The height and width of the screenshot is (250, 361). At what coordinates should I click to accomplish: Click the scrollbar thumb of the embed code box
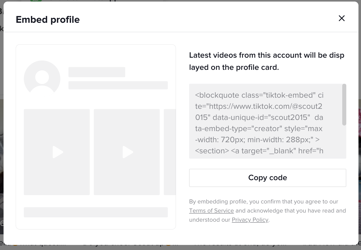[x=344, y=105]
